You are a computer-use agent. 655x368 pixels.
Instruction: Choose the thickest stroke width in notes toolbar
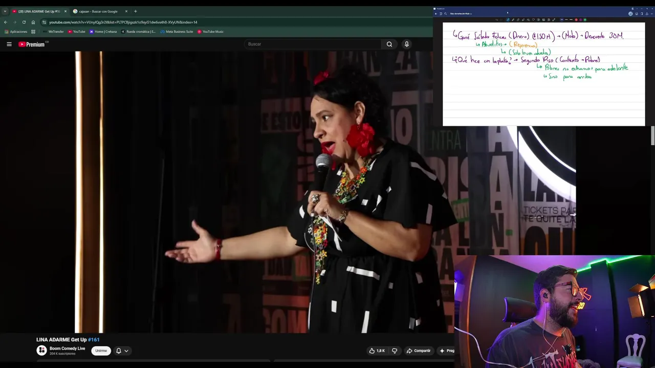pos(571,20)
